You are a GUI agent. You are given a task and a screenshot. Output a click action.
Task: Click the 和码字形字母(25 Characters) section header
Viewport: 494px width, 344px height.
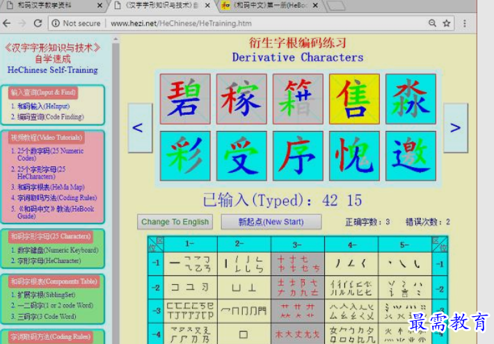(x=50, y=237)
